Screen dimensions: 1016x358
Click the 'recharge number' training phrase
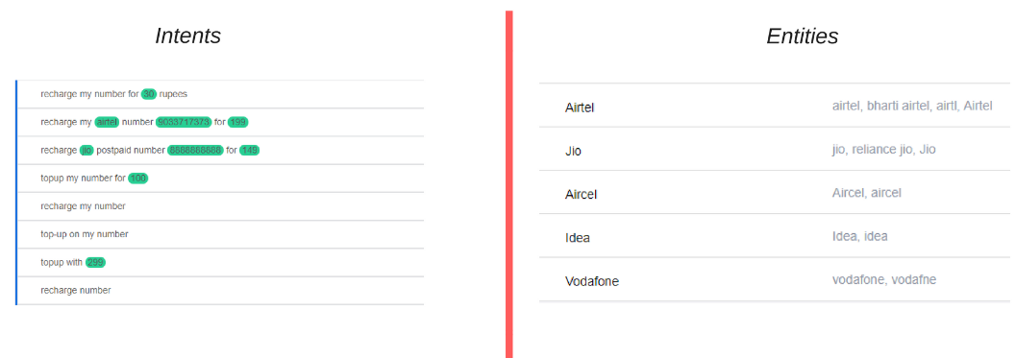[x=220, y=291]
